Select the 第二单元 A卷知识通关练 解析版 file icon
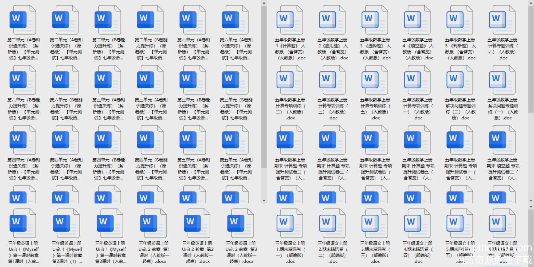Screen dimensions: 534x267 tap(23, 20)
